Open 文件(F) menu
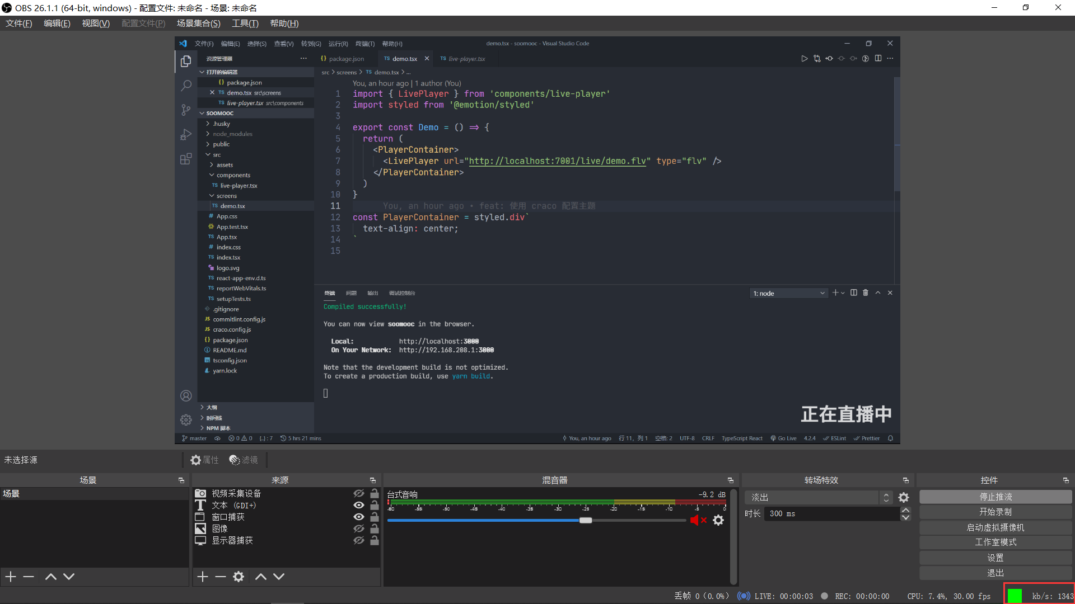The height and width of the screenshot is (604, 1075). (19, 23)
